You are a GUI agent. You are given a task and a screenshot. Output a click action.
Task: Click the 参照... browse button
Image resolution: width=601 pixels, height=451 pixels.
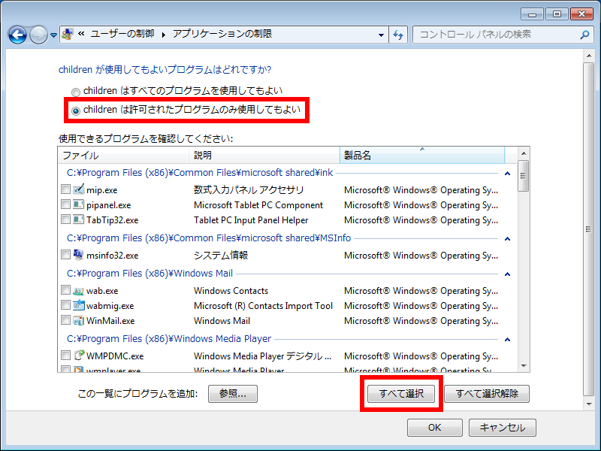click(233, 394)
